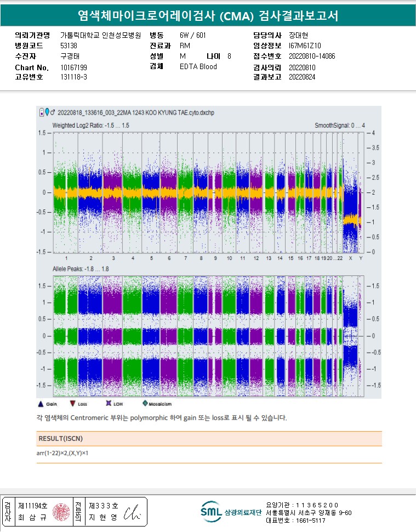The height and width of the screenshot is (532, 416).
Task: Click the small file icon before the filename
Action: [41, 112]
